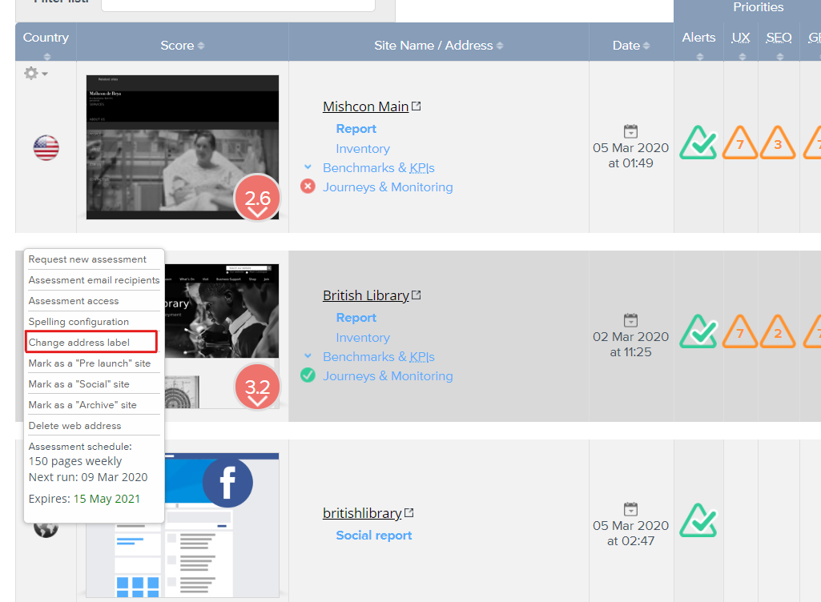Open Report link under Mishcon Main

356,129
